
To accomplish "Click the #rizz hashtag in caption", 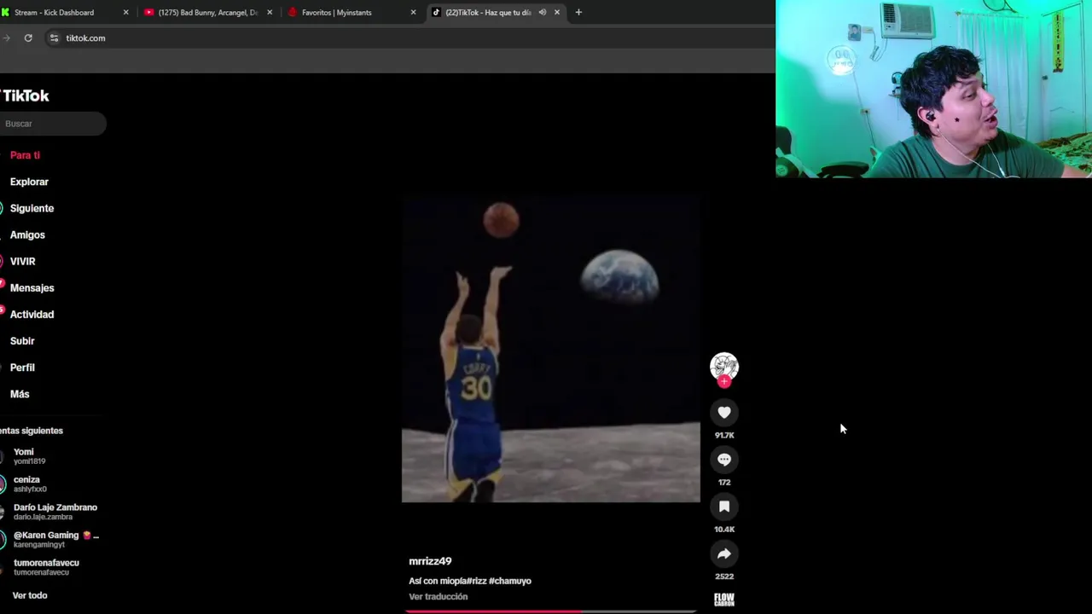I will pos(477,581).
